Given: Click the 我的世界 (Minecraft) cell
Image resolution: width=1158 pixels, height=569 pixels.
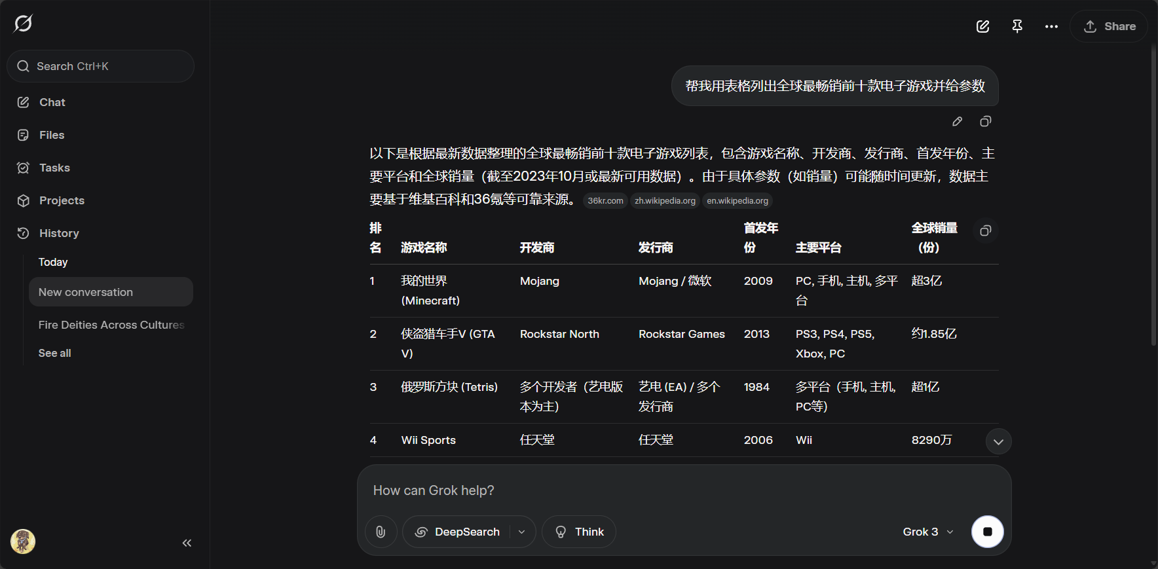Looking at the screenshot, I should coord(430,291).
